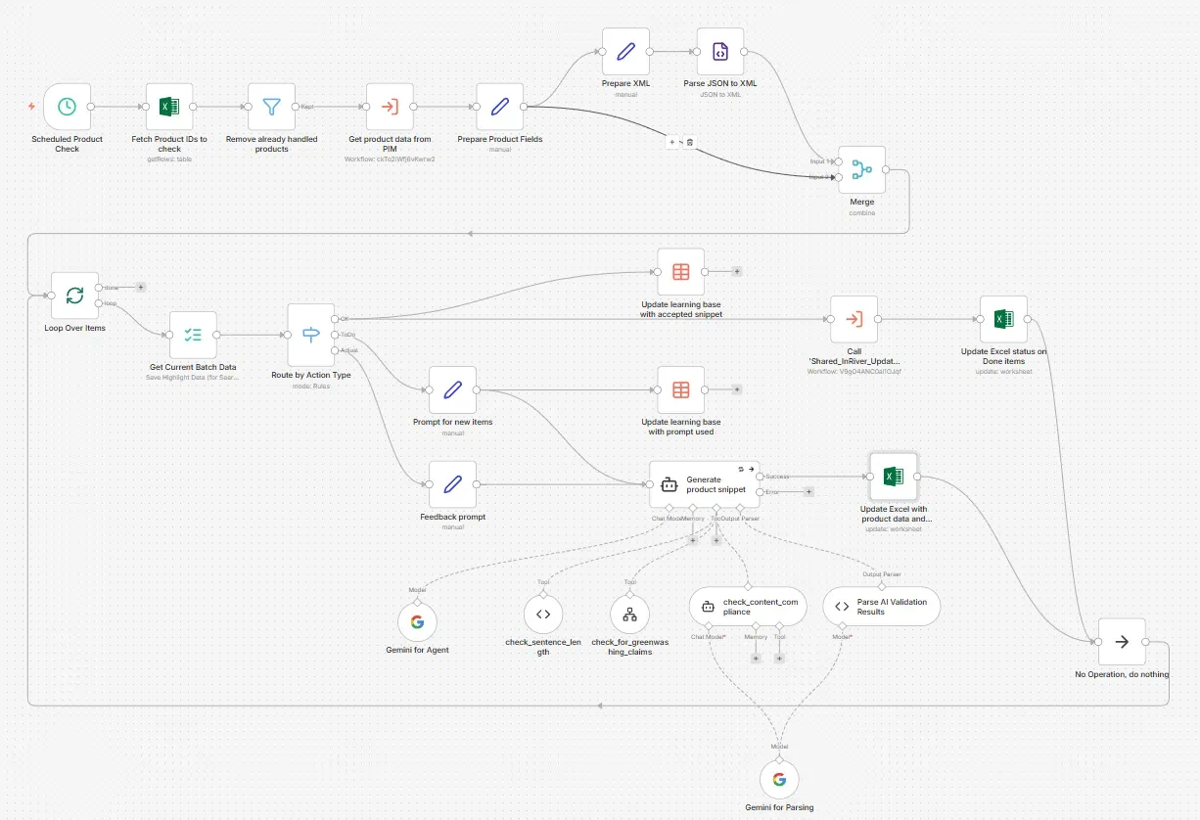Open the Scheduled Product Check trigger node
The height and width of the screenshot is (820, 1200).
coord(67,108)
